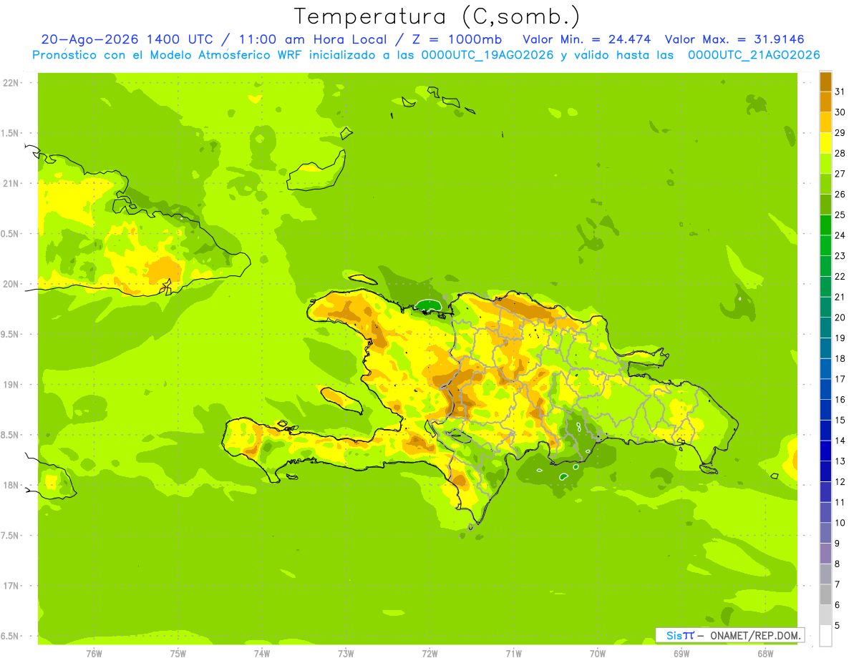
Task: Click the 'Temperatura (C,somb.)' map title
Action: pos(437,17)
